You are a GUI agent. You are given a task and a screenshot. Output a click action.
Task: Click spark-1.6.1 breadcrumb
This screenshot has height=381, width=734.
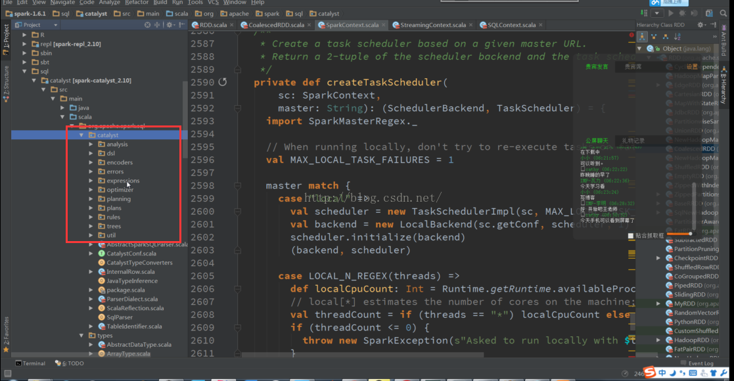pos(26,14)
